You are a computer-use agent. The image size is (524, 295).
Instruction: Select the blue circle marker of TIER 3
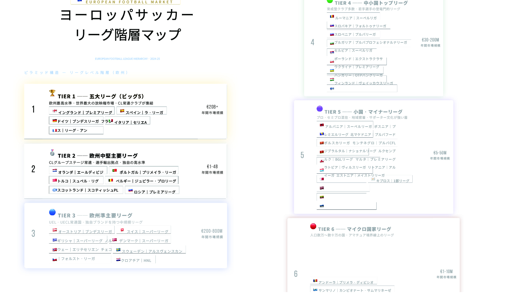coord(52,212)
